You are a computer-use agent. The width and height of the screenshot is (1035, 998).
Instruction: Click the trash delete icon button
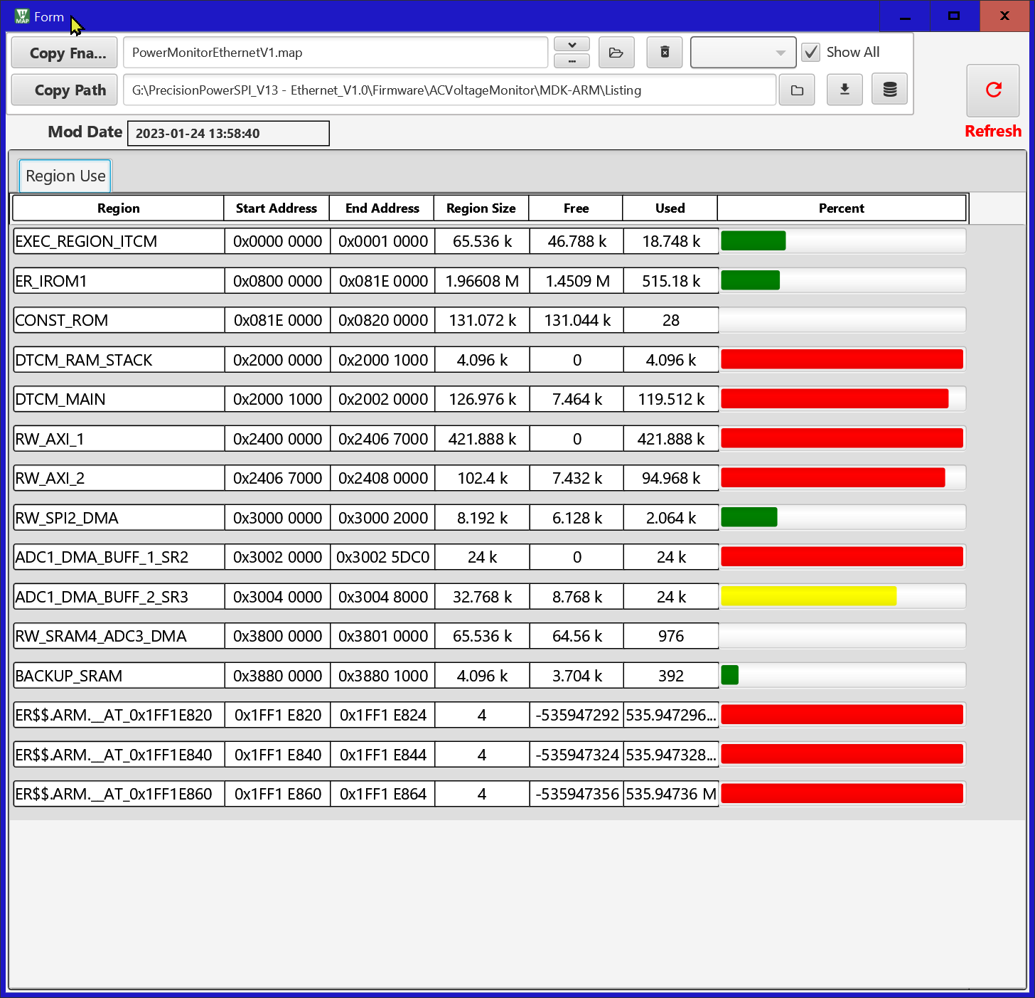pos(665,53)
